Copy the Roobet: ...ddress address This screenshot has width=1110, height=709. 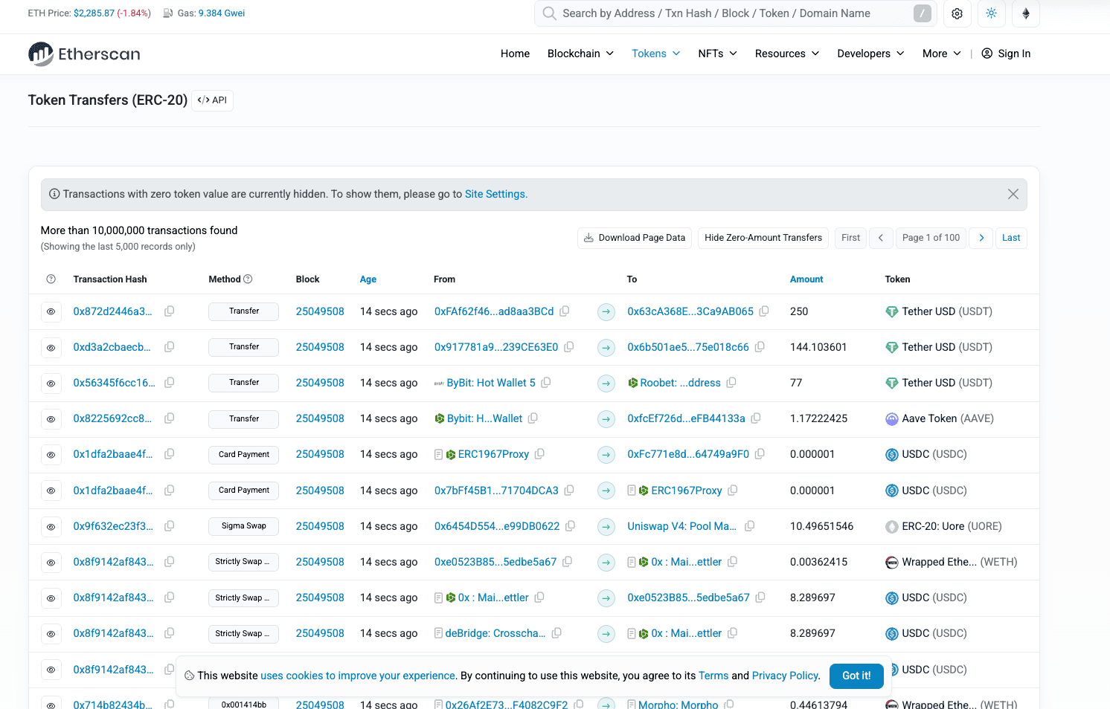pyautogui.click(x=731, y=383)
